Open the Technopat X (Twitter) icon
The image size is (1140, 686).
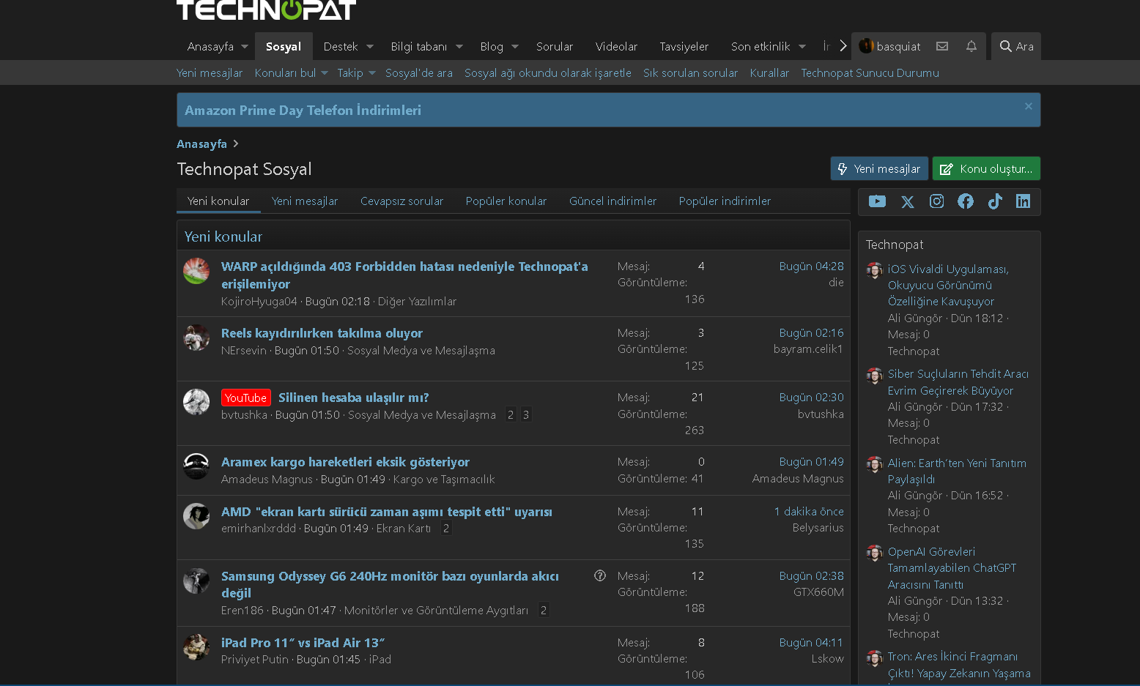coord(908,201)
